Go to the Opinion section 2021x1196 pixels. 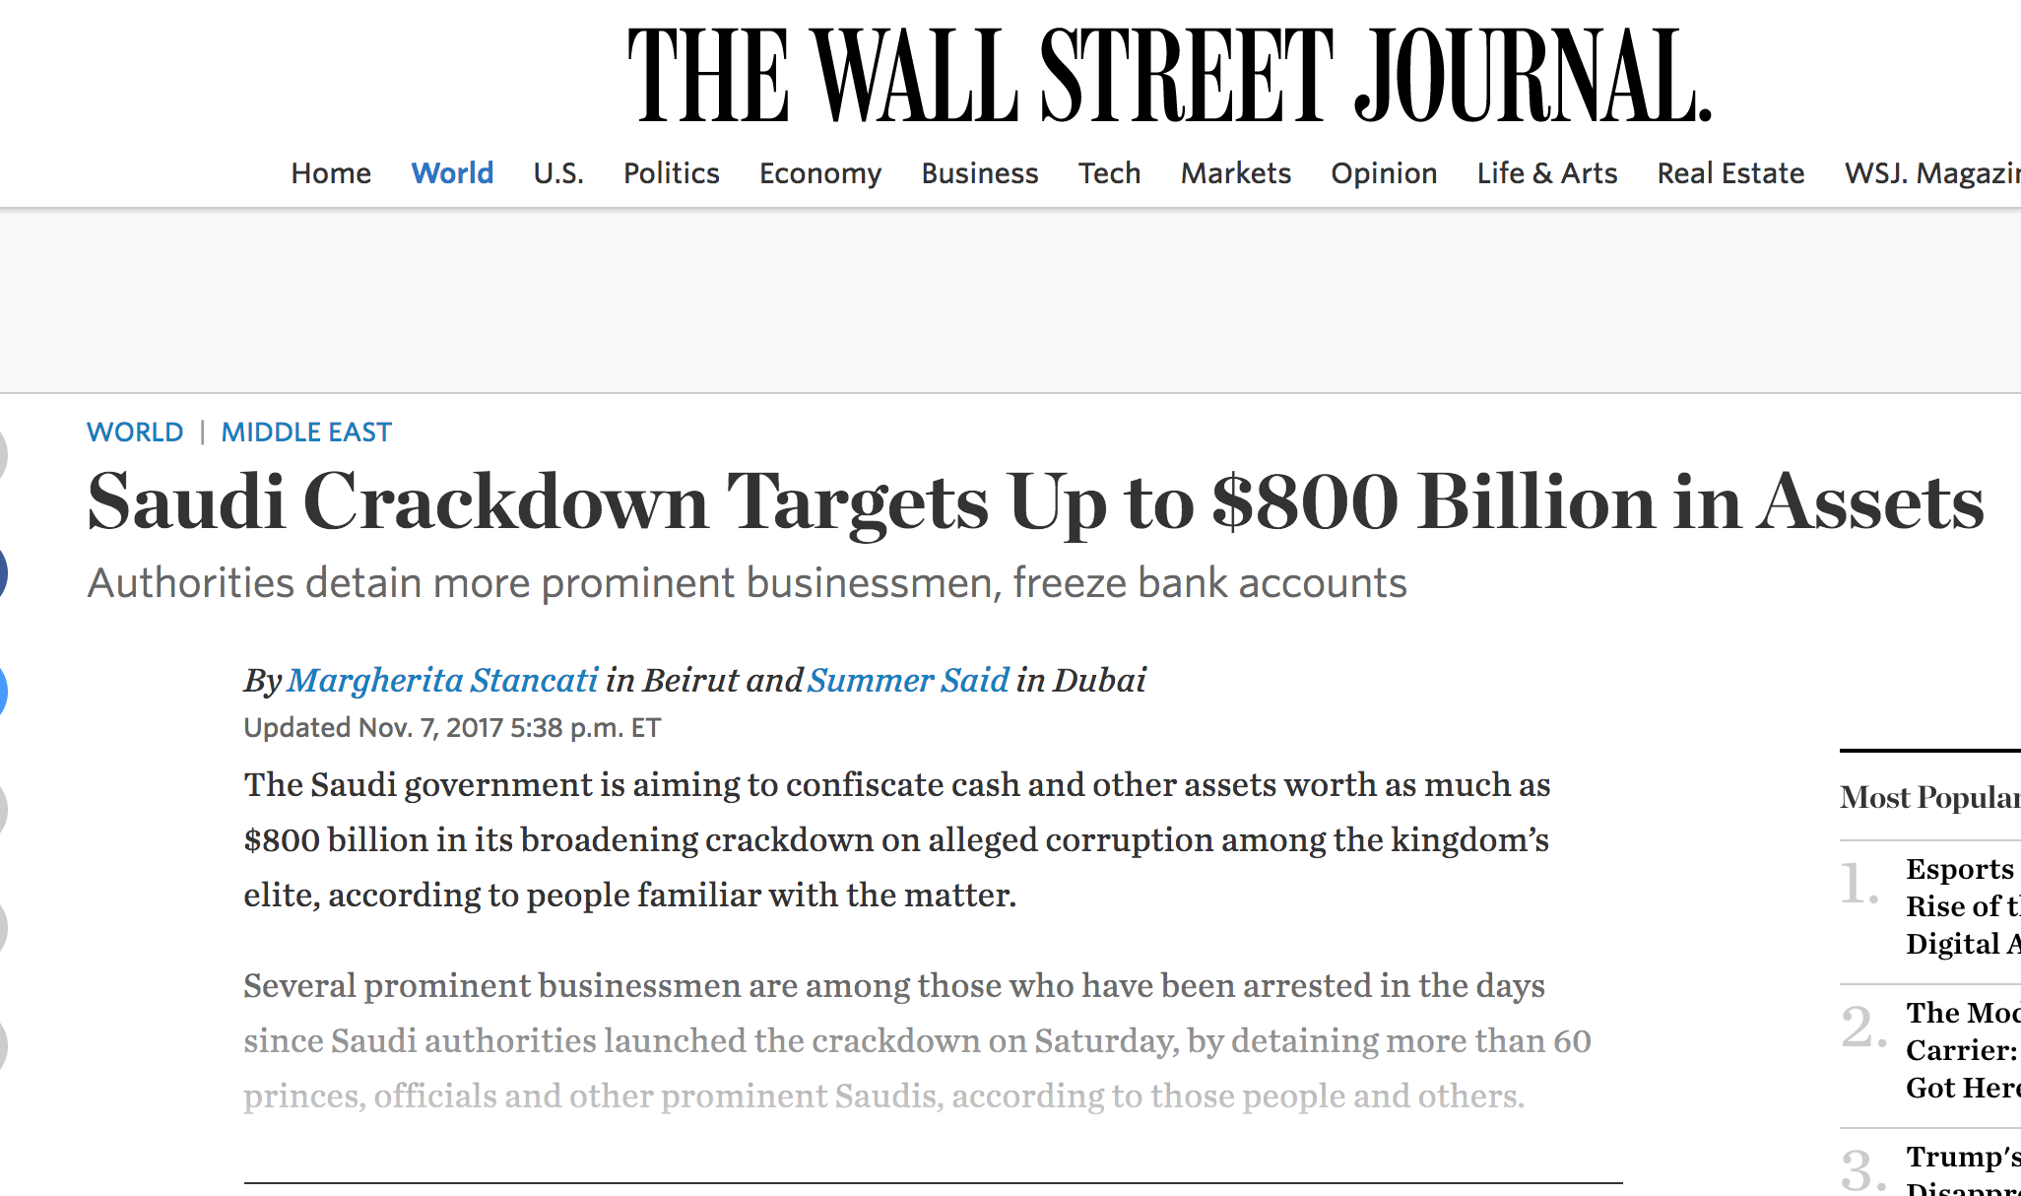pos(1384,173)
